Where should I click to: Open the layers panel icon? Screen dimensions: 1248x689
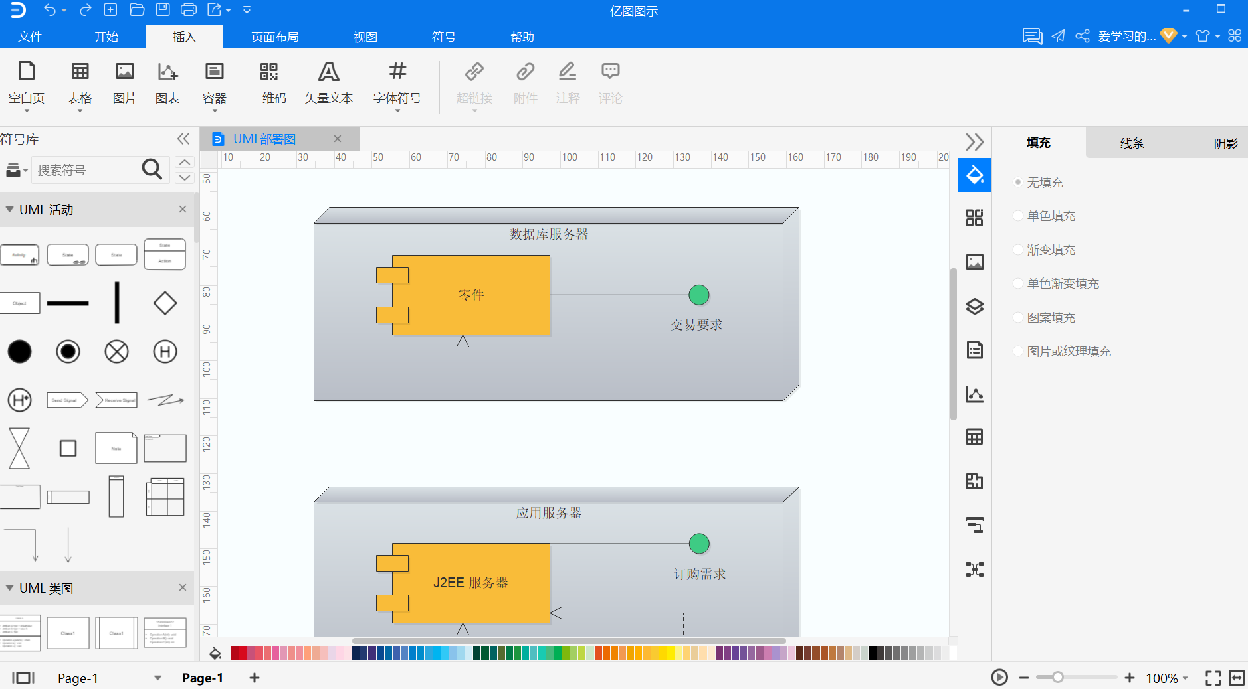[974, 307]
